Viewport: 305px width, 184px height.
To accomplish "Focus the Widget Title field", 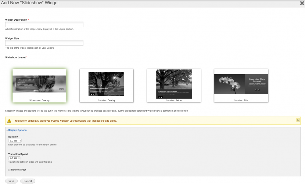I will pos(44,43).
